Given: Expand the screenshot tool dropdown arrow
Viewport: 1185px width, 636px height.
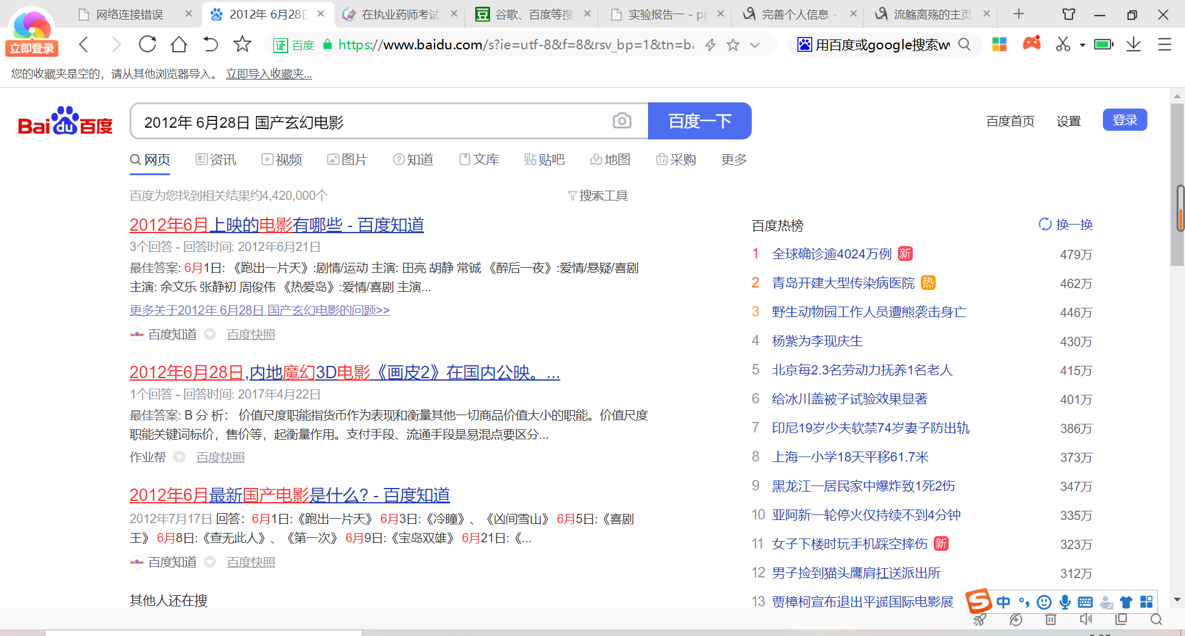Looking at the screenshot, I should (1083, 45).
